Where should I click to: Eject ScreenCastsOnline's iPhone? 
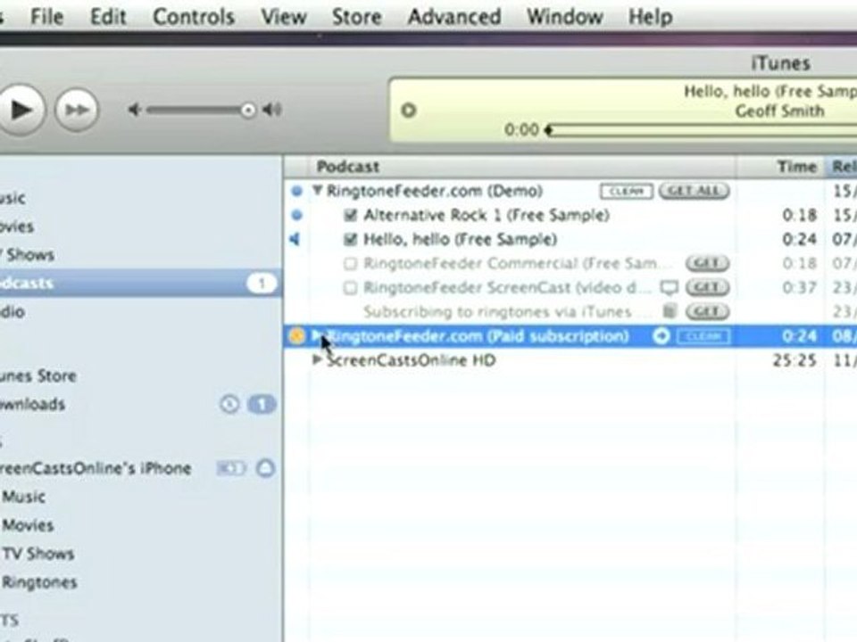coord(266,468)
